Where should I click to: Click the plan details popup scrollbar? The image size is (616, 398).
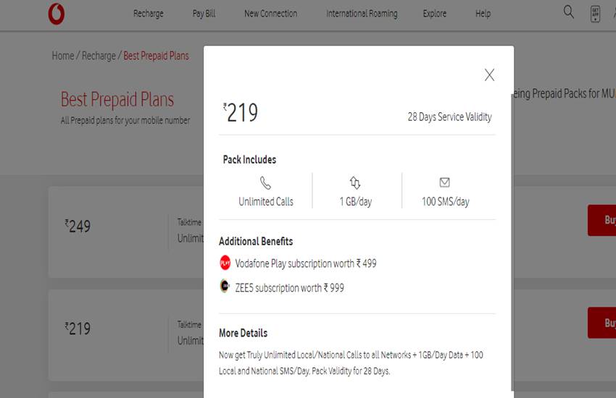512,239
